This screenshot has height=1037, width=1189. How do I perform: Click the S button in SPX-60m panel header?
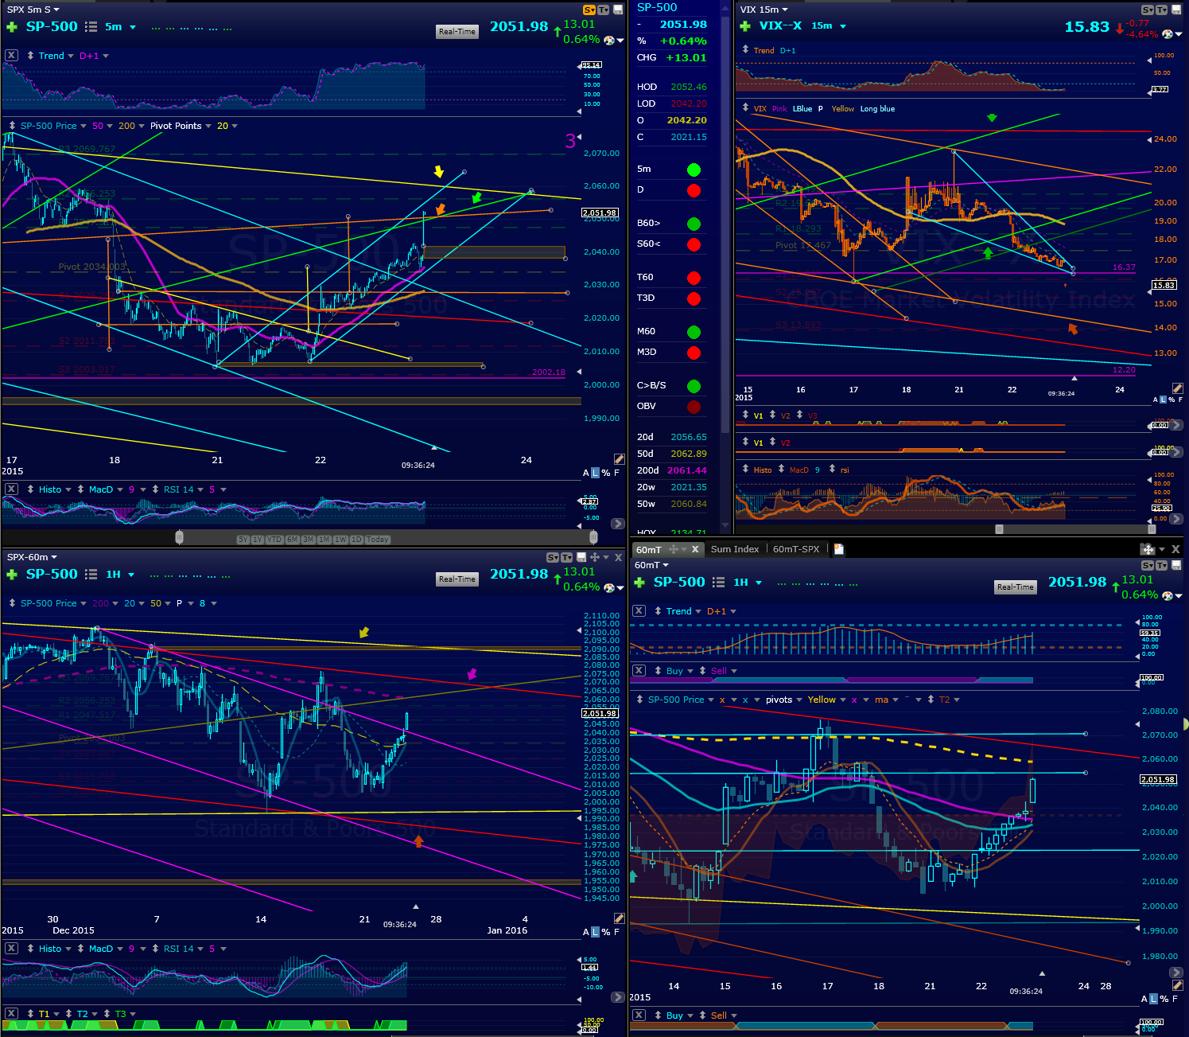552,557
